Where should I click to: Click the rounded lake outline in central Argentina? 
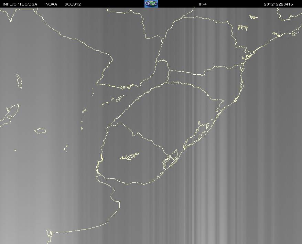[x=40, y=131]
